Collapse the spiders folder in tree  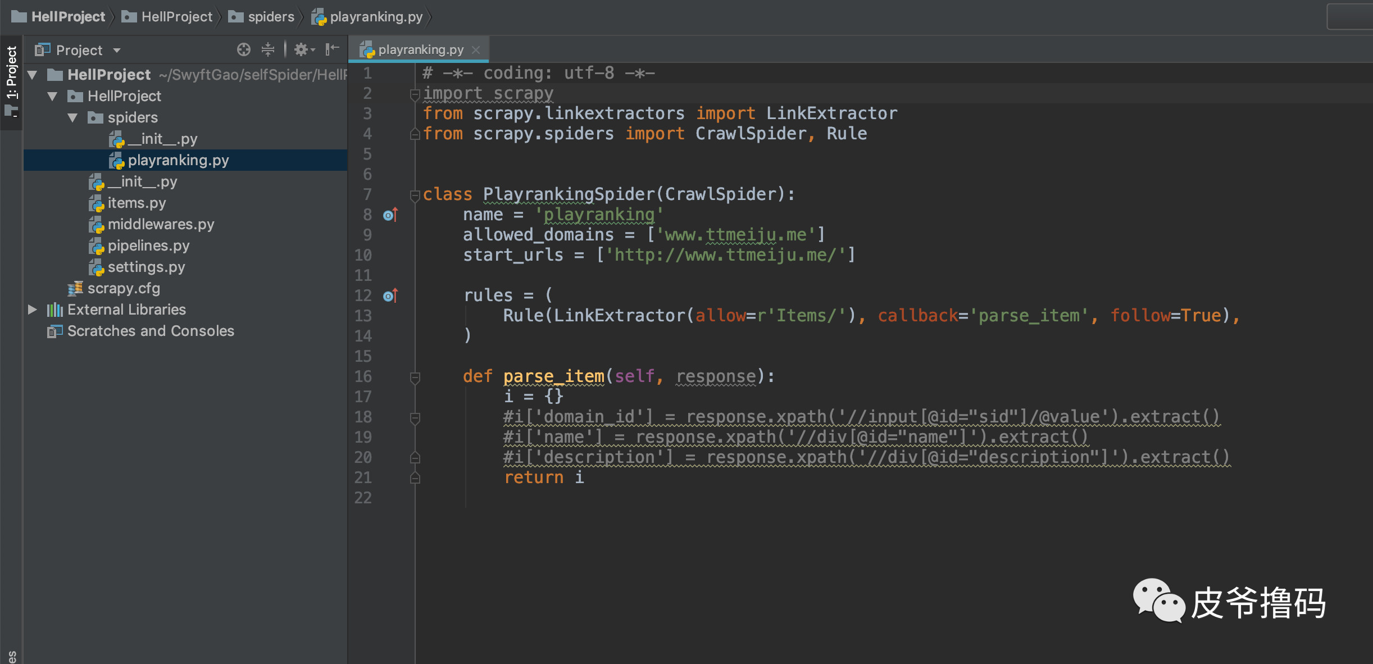tap(72, 117)
